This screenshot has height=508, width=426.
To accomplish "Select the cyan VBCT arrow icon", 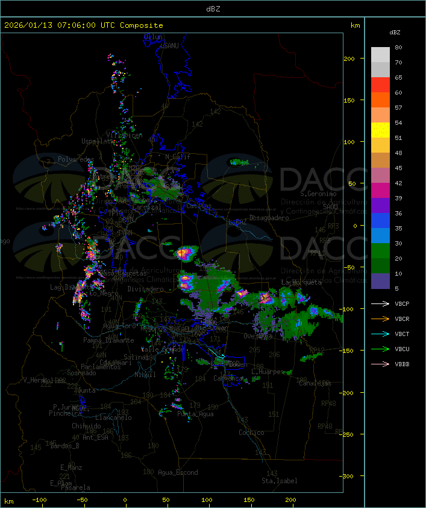I will pyautogui.click(x=380, y=334).
